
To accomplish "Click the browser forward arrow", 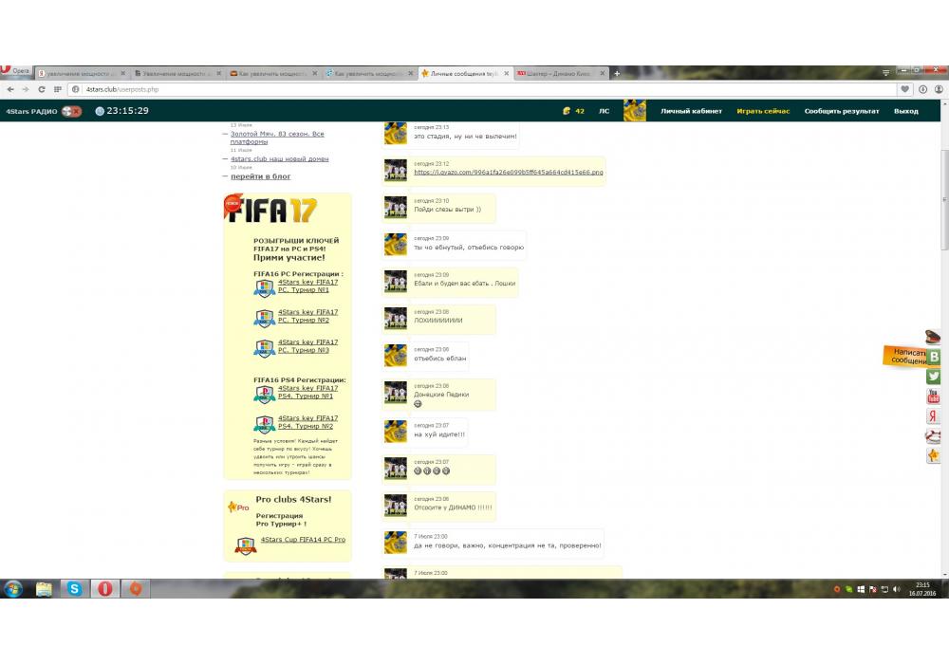I will tap(26, 89).
